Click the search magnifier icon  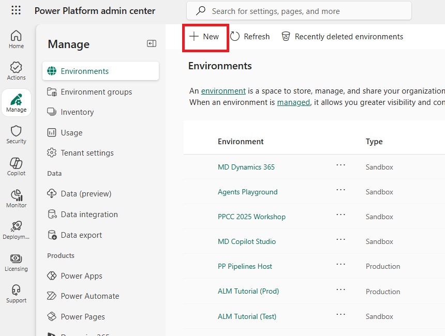click(201, 11)
